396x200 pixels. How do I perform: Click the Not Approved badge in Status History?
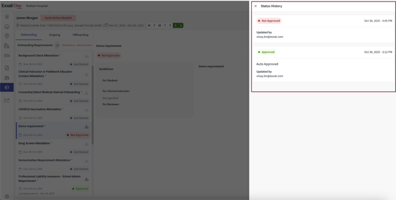(269, 21)
